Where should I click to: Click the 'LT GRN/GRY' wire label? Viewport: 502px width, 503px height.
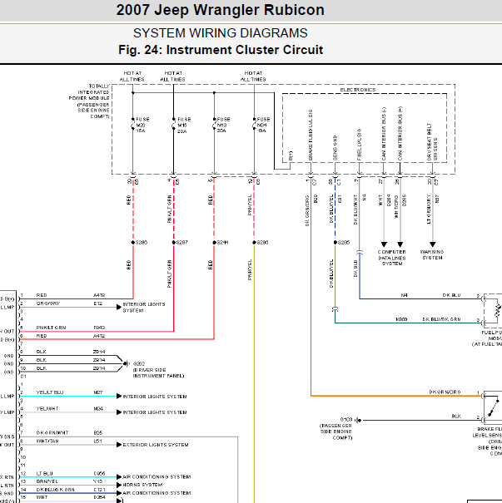[429, 209]
